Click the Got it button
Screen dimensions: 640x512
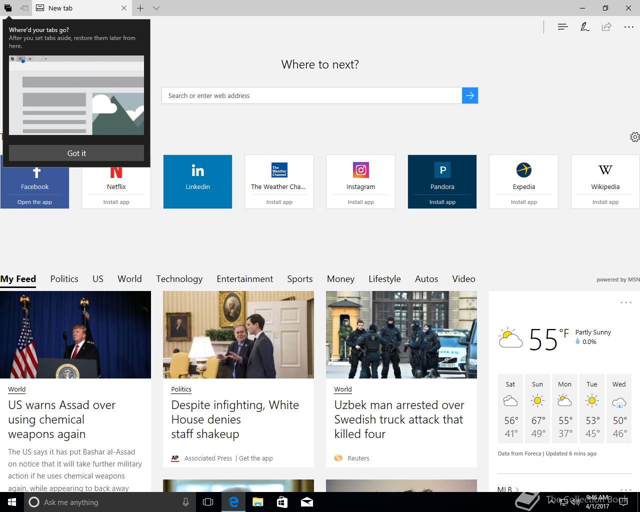(76, 153)
